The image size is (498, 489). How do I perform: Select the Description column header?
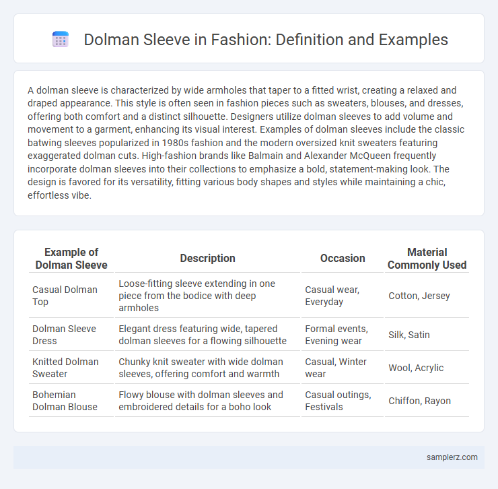(207, 259)
